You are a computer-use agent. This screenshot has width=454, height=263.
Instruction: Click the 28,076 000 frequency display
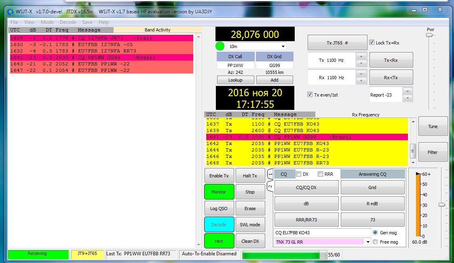255,34
